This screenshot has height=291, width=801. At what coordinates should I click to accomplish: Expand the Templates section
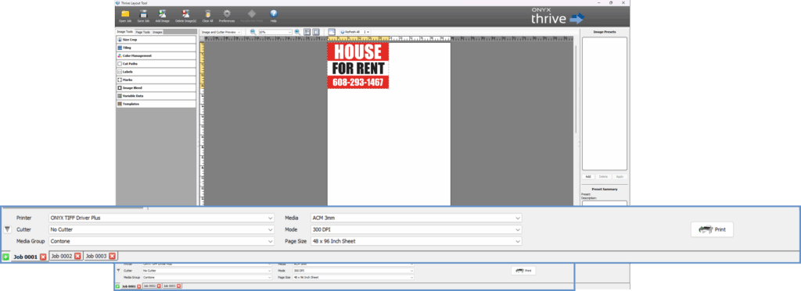[156, 104]
